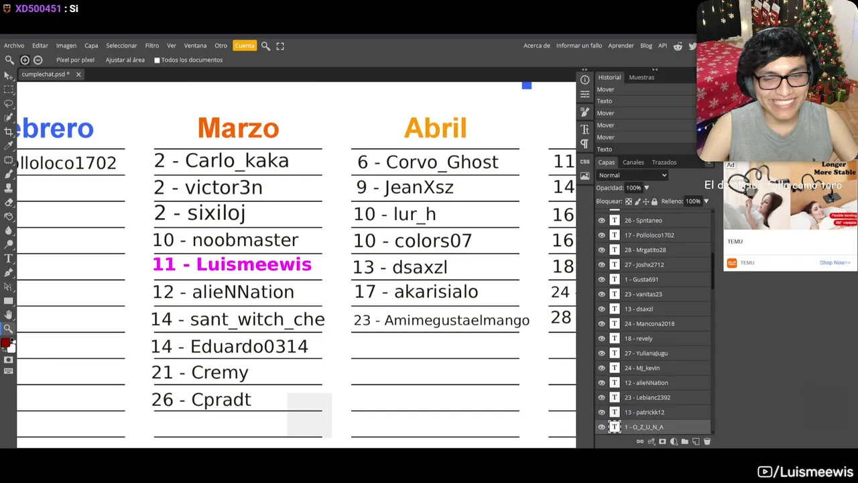Hide the 27 - Joshx2712 layer
The image size is (858, 483).
pos(601,264)
